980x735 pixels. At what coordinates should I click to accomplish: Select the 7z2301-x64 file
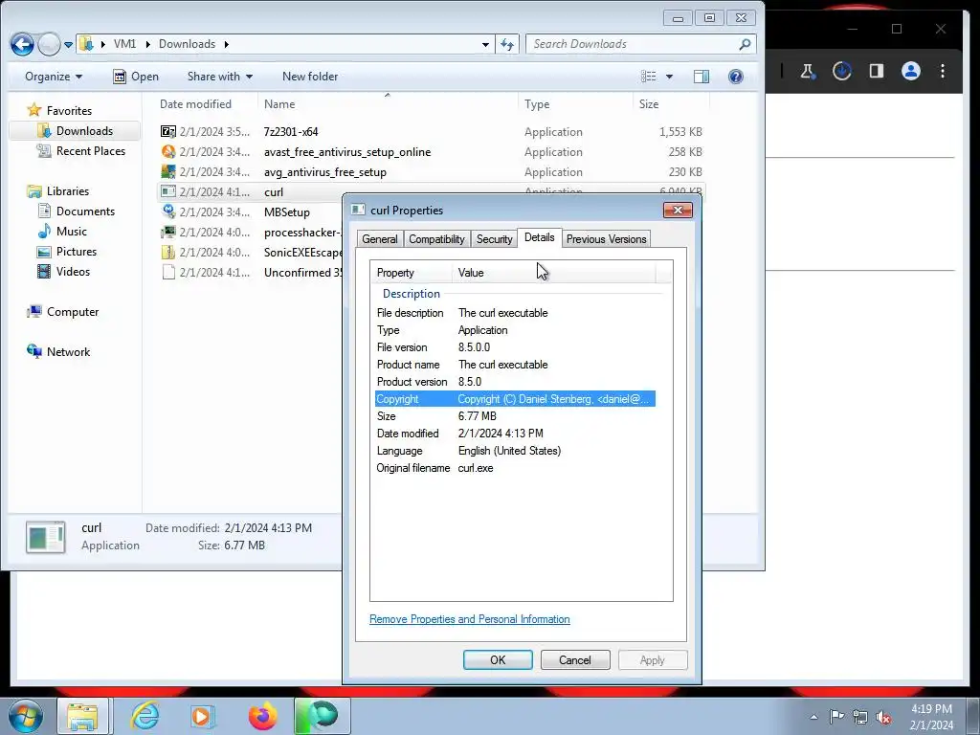pyautogui.click(x=432, y=132)
